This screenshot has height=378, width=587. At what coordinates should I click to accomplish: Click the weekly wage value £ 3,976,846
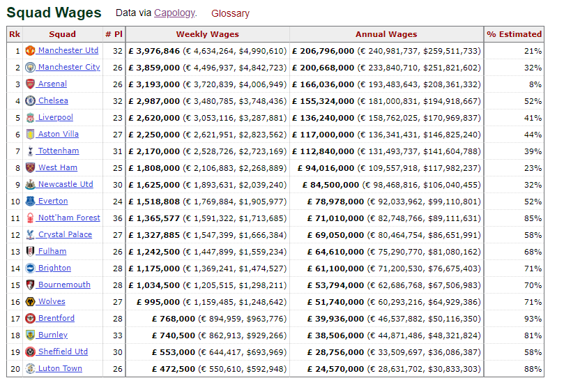tap(154, 51)
